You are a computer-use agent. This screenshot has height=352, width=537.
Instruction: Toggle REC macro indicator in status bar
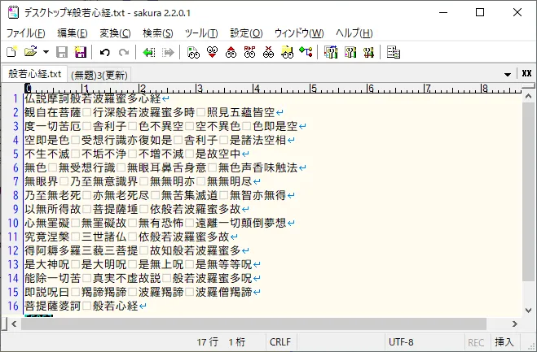point(475,342)
